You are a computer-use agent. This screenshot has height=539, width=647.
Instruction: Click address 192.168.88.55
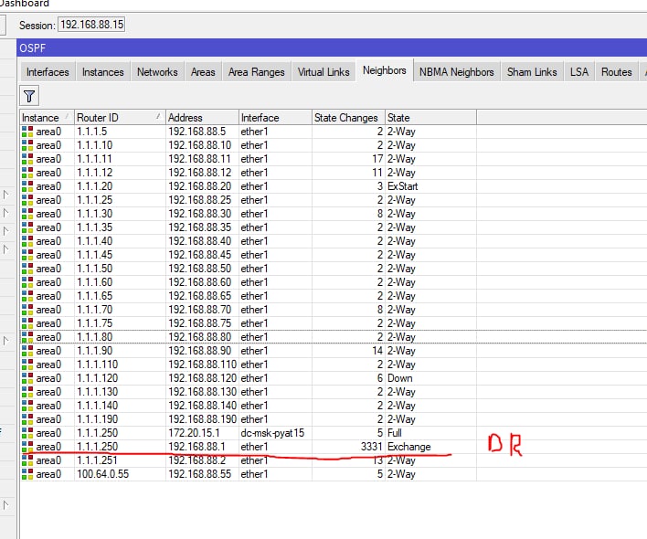(200, 474)
